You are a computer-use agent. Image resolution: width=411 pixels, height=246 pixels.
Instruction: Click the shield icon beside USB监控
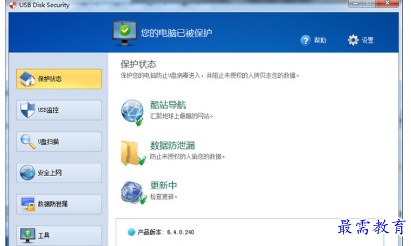[27, 110]
